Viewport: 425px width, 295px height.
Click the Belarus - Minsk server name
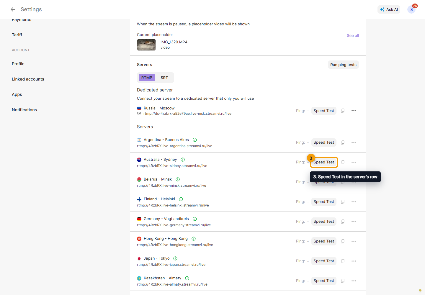point(158,179)
